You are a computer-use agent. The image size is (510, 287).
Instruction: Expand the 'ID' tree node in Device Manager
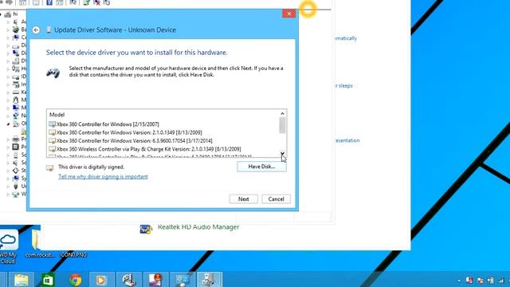8,77
